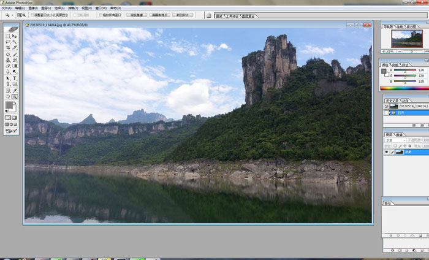Open the 正常 blend mode dropdown
The image size is (429, 260).
coord(395,140)
